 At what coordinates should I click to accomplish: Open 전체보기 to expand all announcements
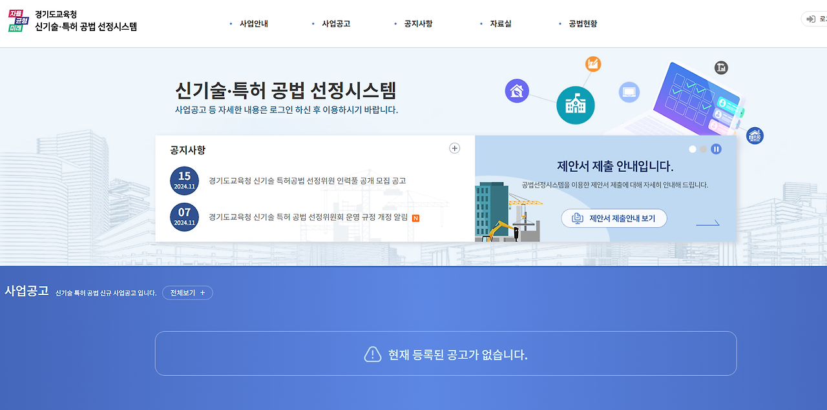187,292
